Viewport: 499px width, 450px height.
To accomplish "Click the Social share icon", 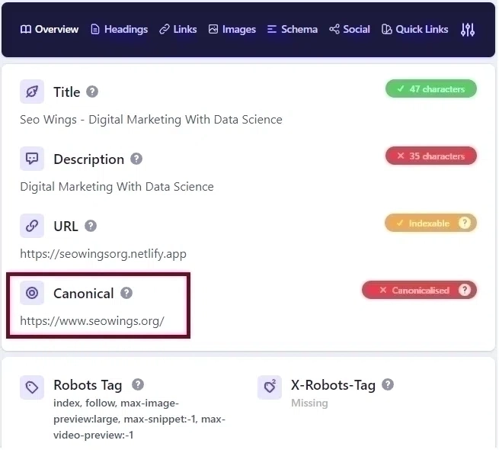I will point(334,29).
